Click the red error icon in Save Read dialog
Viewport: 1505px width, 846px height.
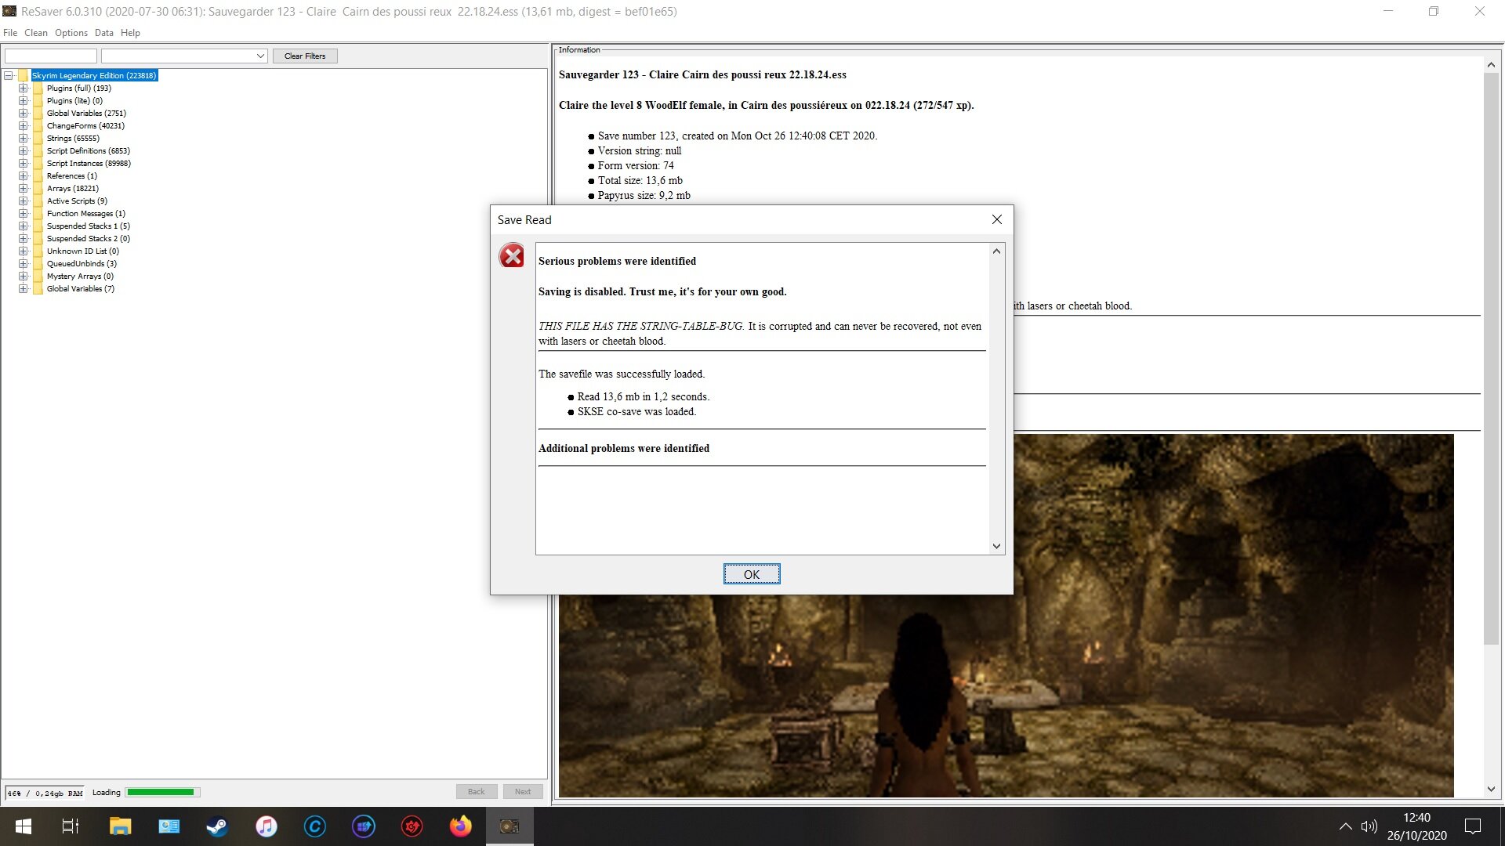pos(512,256)
